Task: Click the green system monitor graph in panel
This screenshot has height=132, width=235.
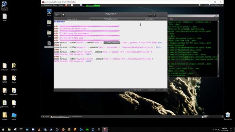Action: 93,5
